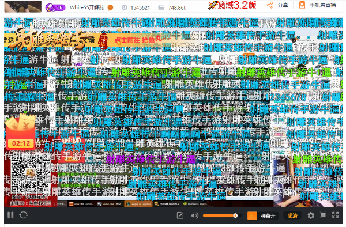Click Studio One taskbar item in stream
346x227 pixels.
(x=110, y=204)
